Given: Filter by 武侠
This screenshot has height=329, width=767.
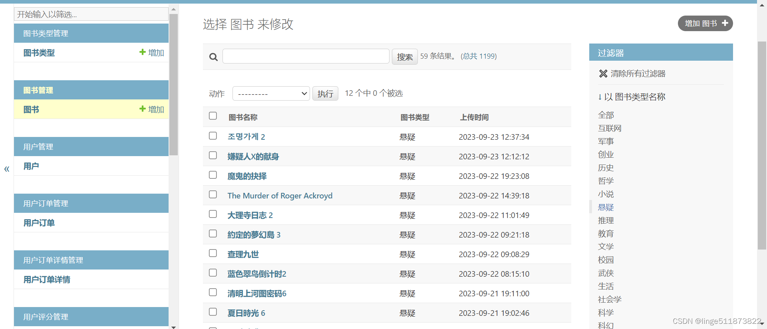Looking at the screenshot, I should [x=606, y=273].
